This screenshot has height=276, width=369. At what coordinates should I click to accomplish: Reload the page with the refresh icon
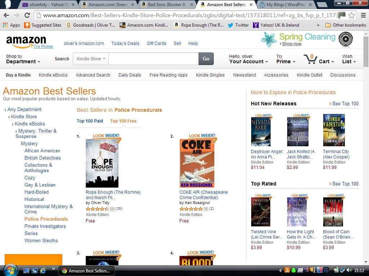pos(27,15)
